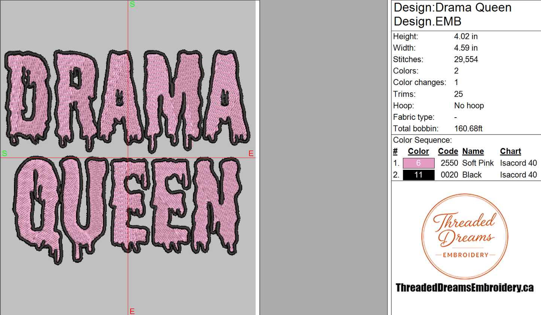Click the 'Color changes:' label
541x315 pixels.
coord(420,82)
